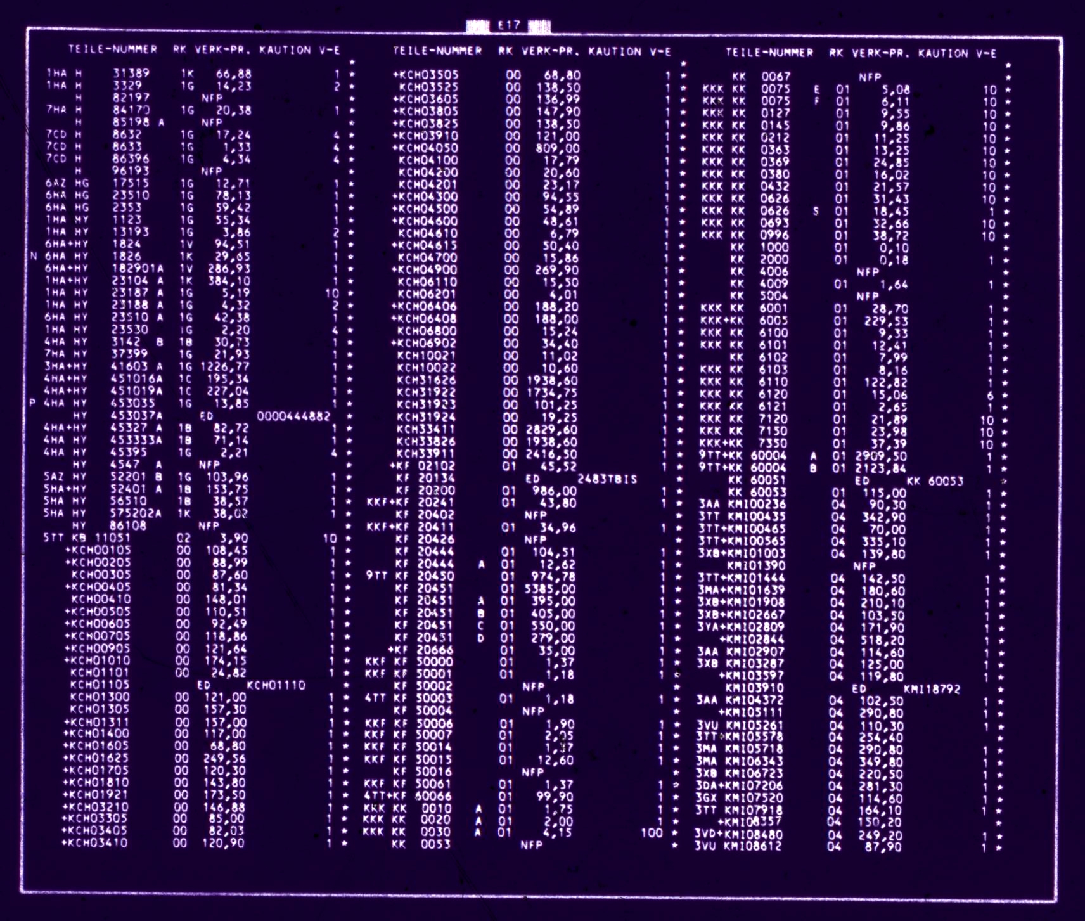This screenshot has height=921, width=1085.
Task: Click part KK 7350
Action: (x=759, y=444)
